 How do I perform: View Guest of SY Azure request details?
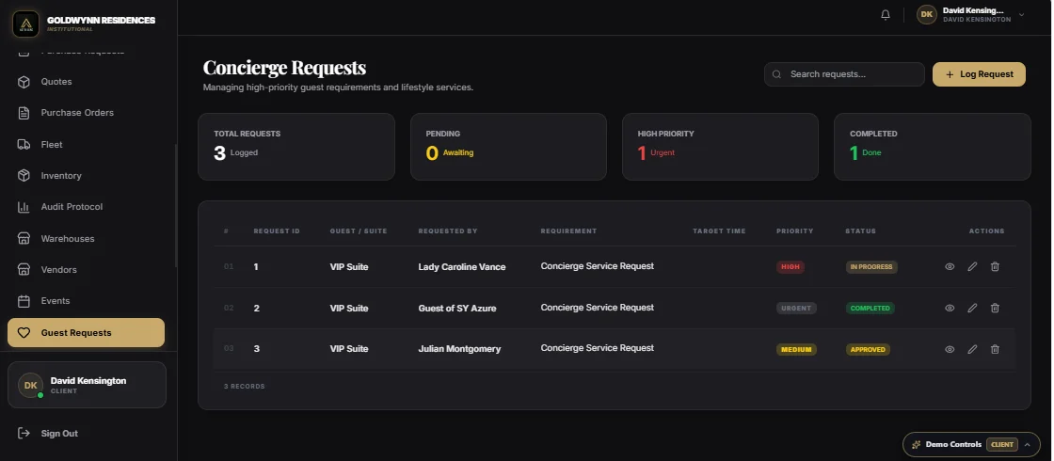[x=950, y=308]
